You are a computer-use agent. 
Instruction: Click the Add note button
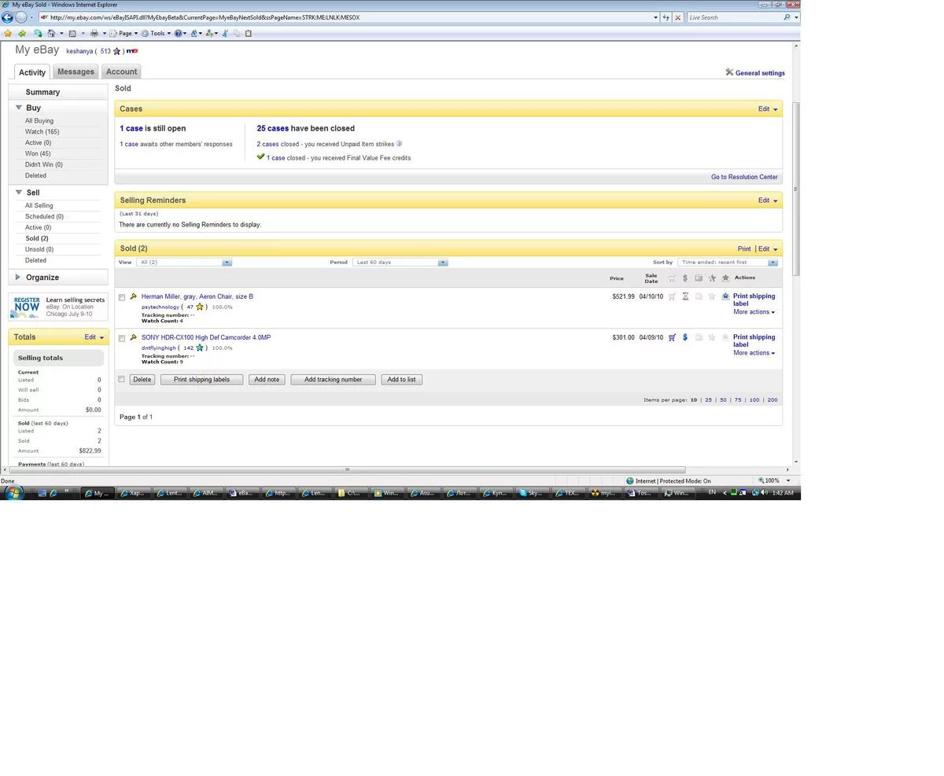pos(267,380)
